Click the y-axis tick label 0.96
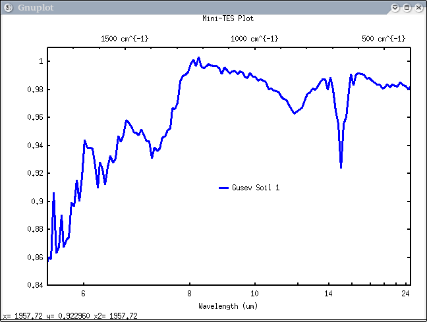The height and width of the screenshot is (322, 427). pyautogui.click(x=36, y=117)
